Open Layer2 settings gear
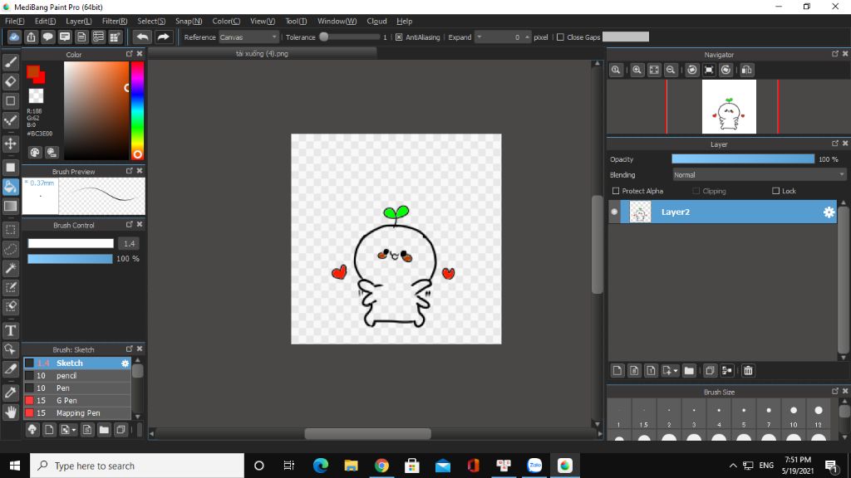 [x=829, y=212]
